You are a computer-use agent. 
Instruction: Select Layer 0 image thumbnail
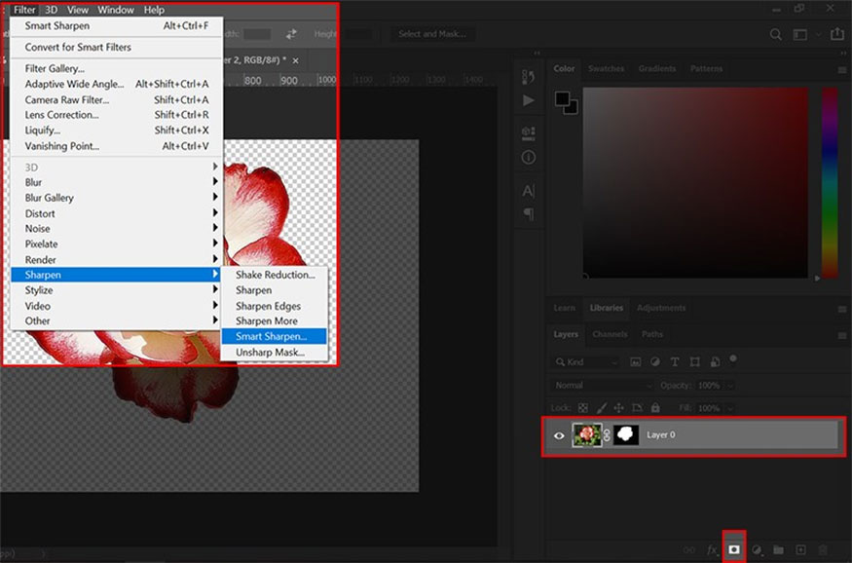click(587, 434)
